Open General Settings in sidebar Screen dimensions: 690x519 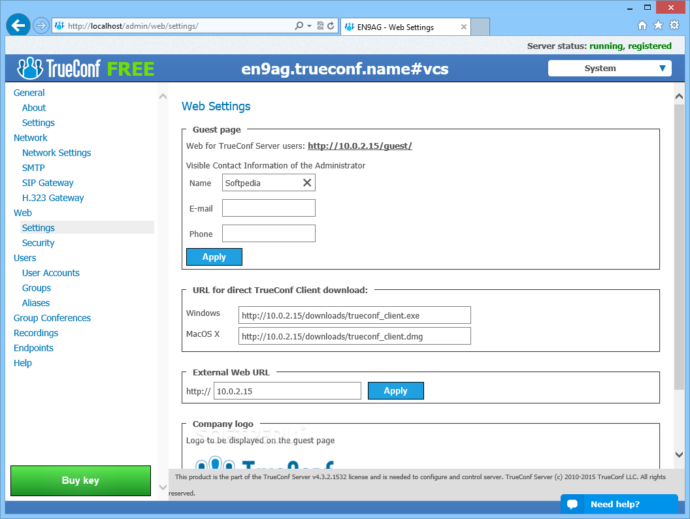tap(39, 123)
